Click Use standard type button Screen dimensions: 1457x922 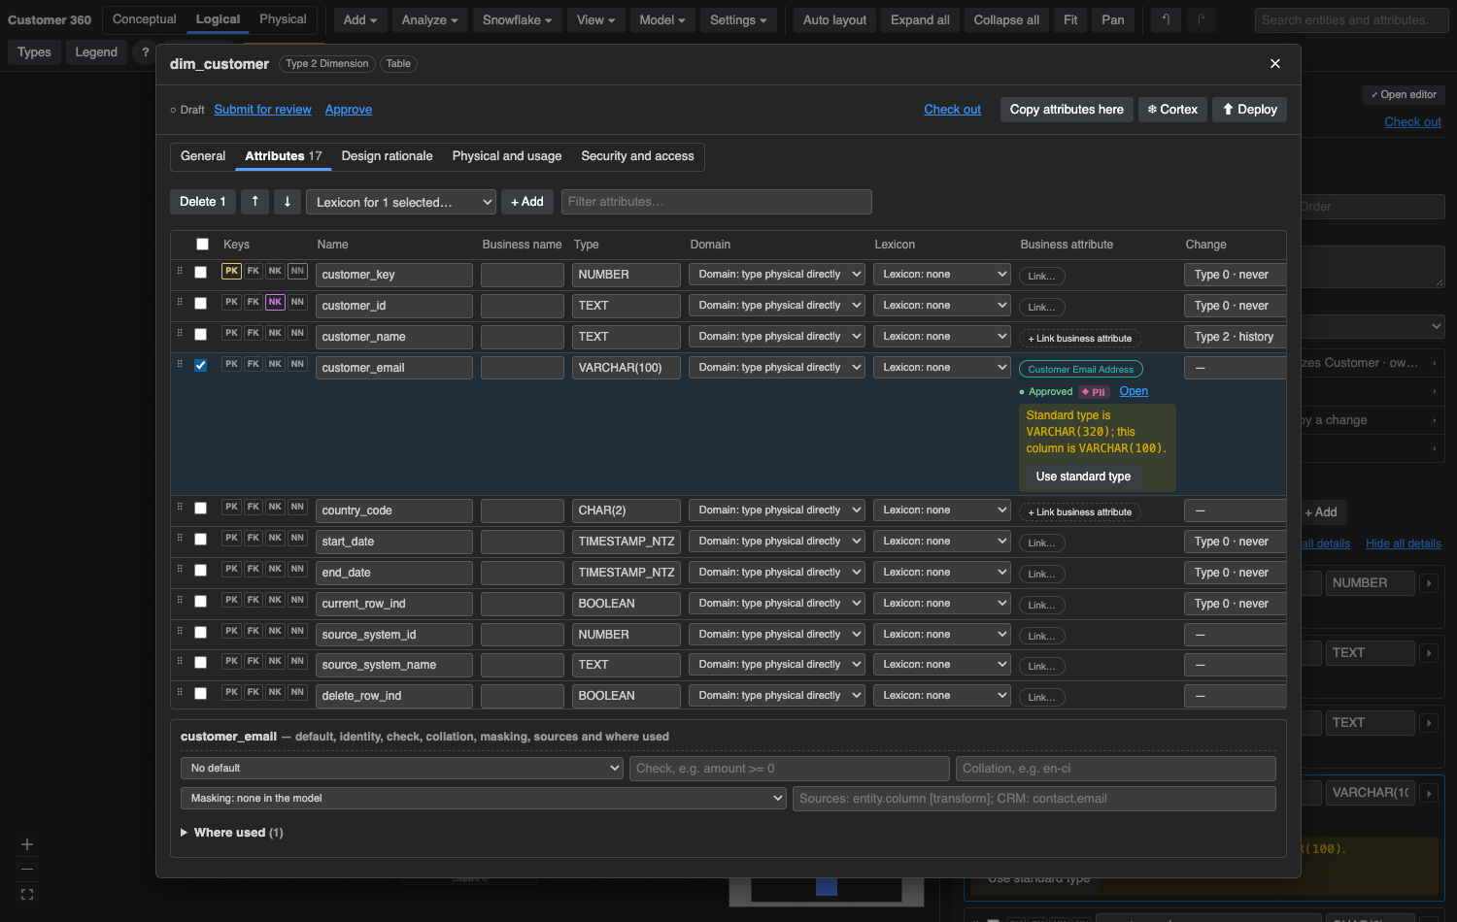(1083, 477)
